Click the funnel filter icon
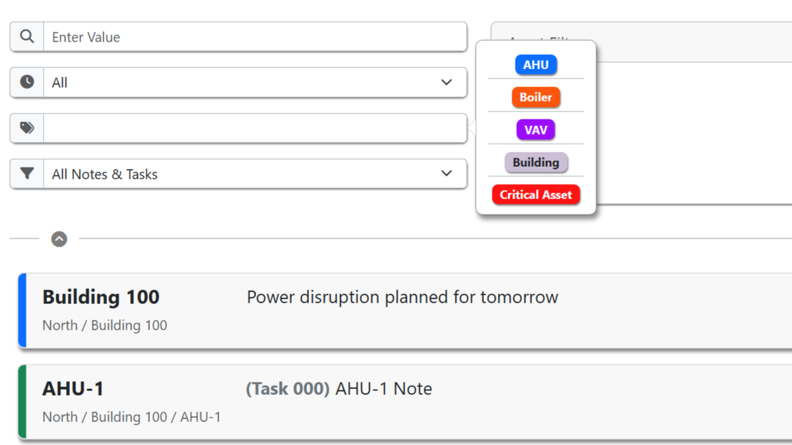 [x=27, y=174]
